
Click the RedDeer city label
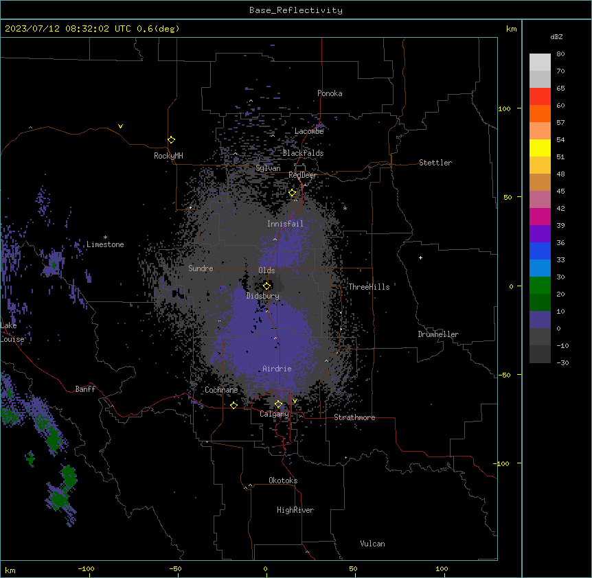[x=302, y=175]
